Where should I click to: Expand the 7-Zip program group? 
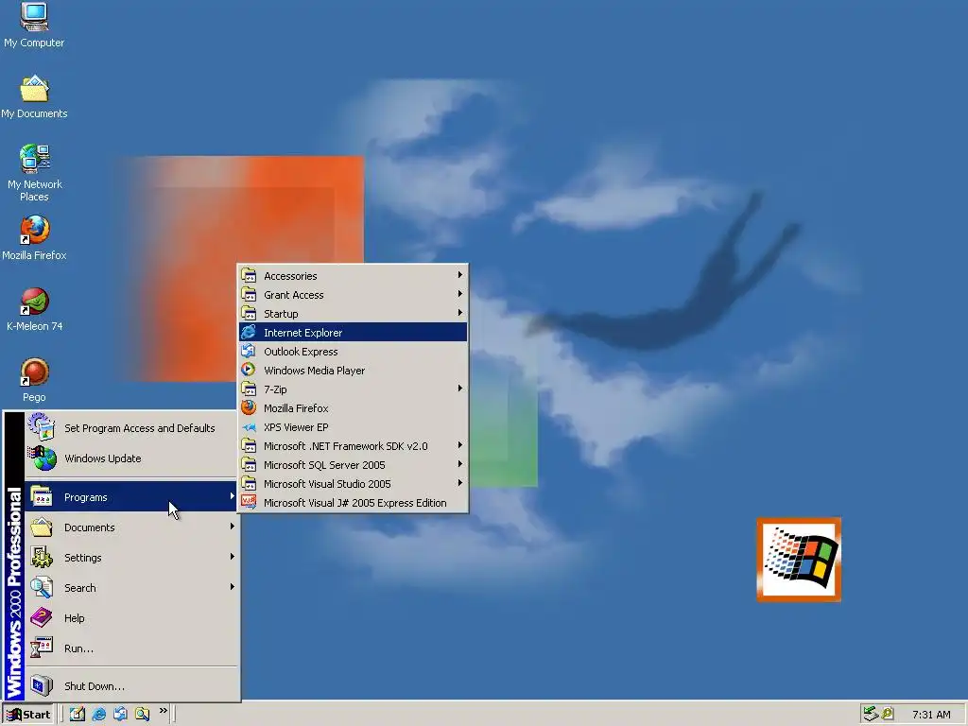(x=353, y=389)
